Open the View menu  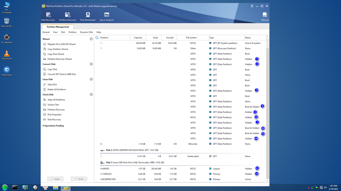click(x=55, y=32)
